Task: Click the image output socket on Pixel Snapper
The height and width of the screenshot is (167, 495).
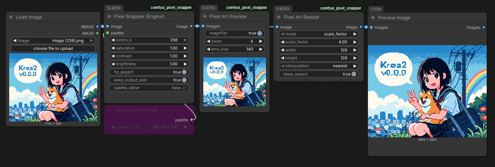Action: tap(191, 26)
